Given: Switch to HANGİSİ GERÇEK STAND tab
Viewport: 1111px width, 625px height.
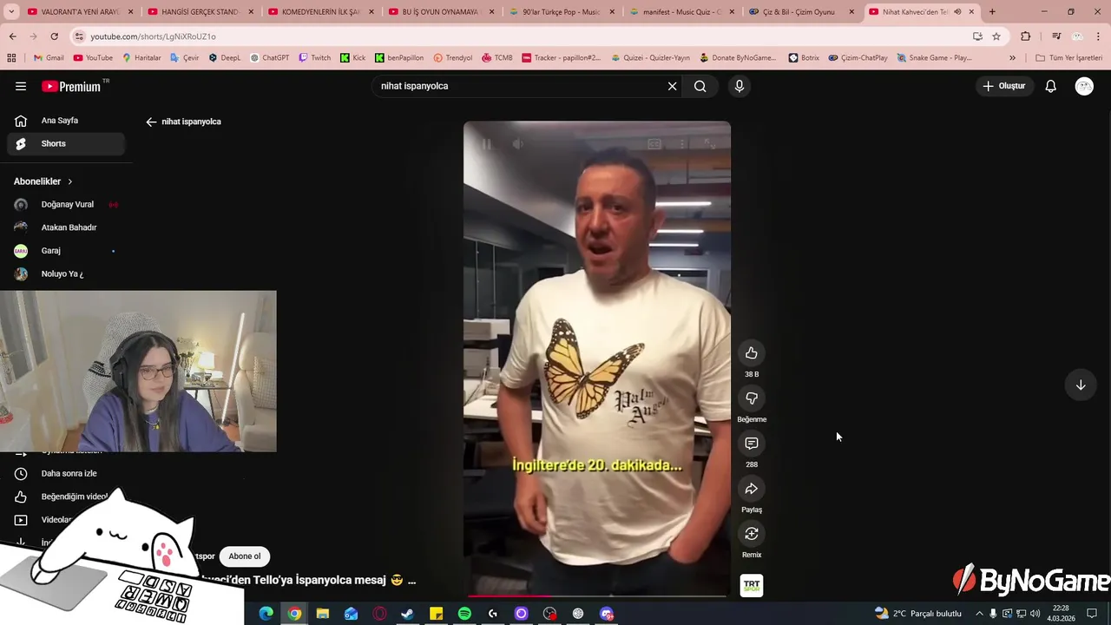Looking at the screenshot, I should tap(200, 12).
